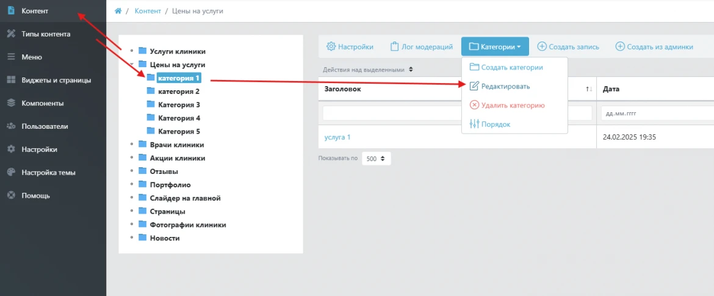
Task: Expand Действия над выделенными dropdown
Action: tap(368, 70)
